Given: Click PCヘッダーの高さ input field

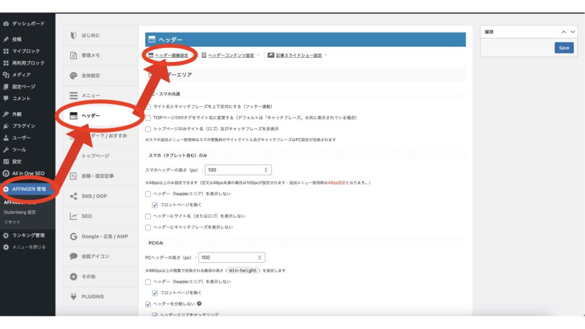Looking at the screenshot, I should point(232,258).
